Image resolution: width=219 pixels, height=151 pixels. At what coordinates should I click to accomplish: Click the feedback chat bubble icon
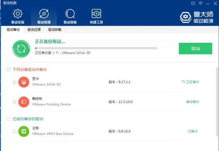pos(193,3)
